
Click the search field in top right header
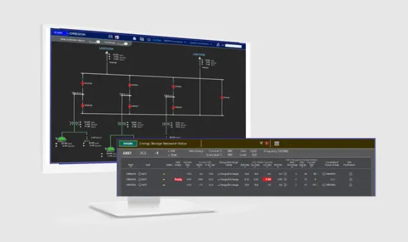234,46
